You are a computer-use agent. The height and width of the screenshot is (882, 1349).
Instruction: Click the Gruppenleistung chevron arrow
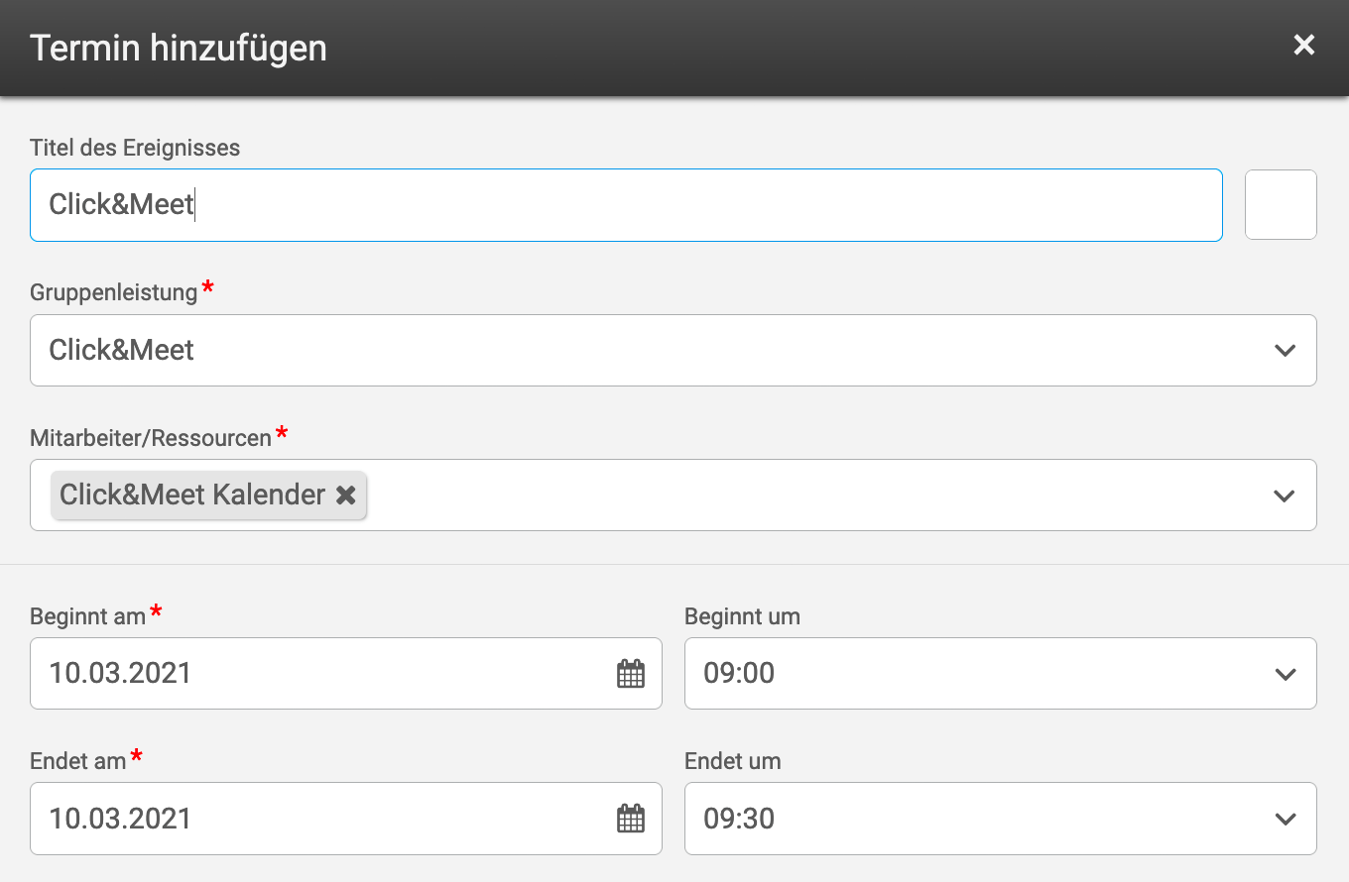1285,350
